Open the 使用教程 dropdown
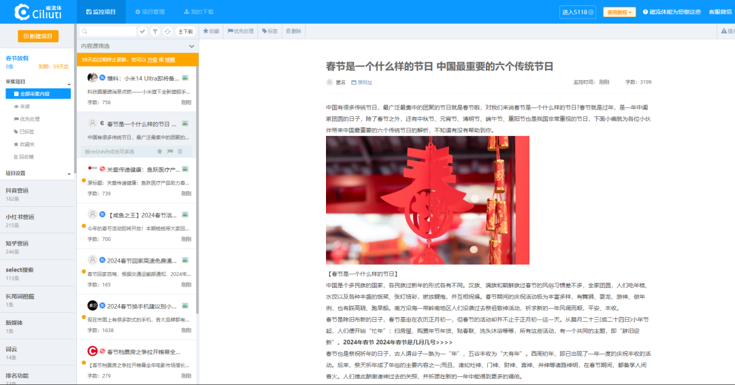 pyautogui.click(x=619, y=12)
